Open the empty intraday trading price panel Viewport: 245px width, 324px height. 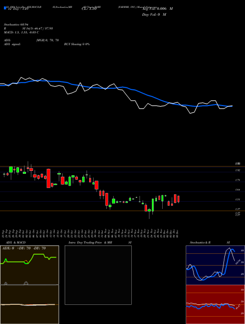[x=98, y=275]
